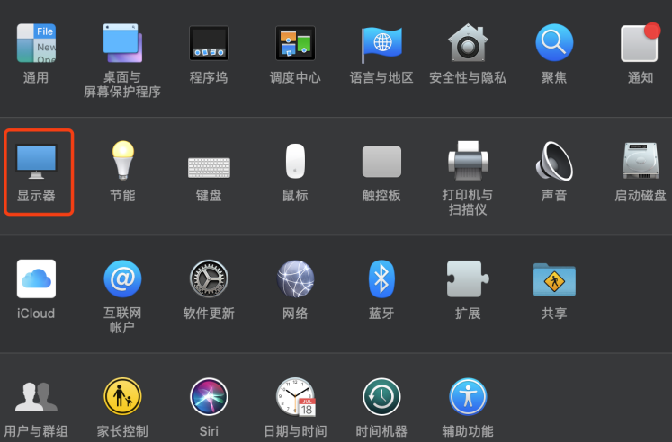Open the 键盘 (Keyboard) preferences
The image size is (672, 442).
(209, 167)
